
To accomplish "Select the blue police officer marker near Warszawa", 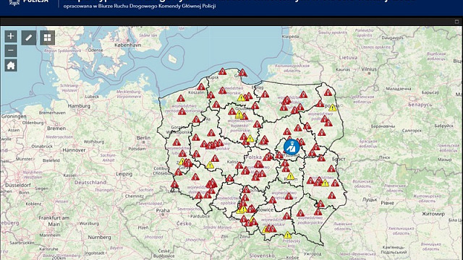I will (x=292, y=147).
